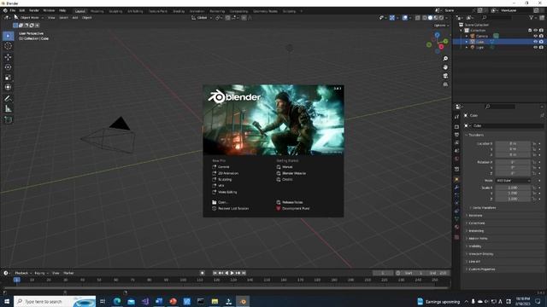Open the viewport Options dropdown
The width and height of the screenshot is (547, 307).
pos(441,26)
